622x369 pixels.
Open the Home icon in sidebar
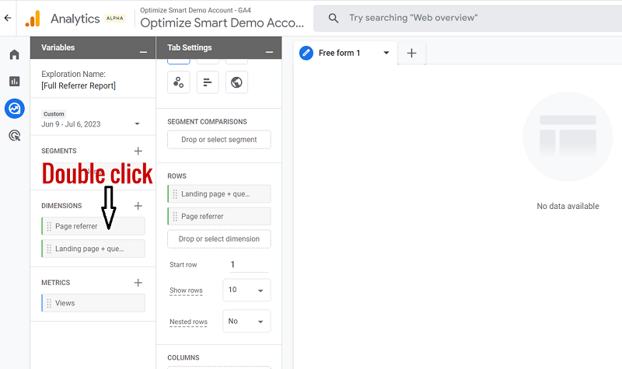[14, 55]
